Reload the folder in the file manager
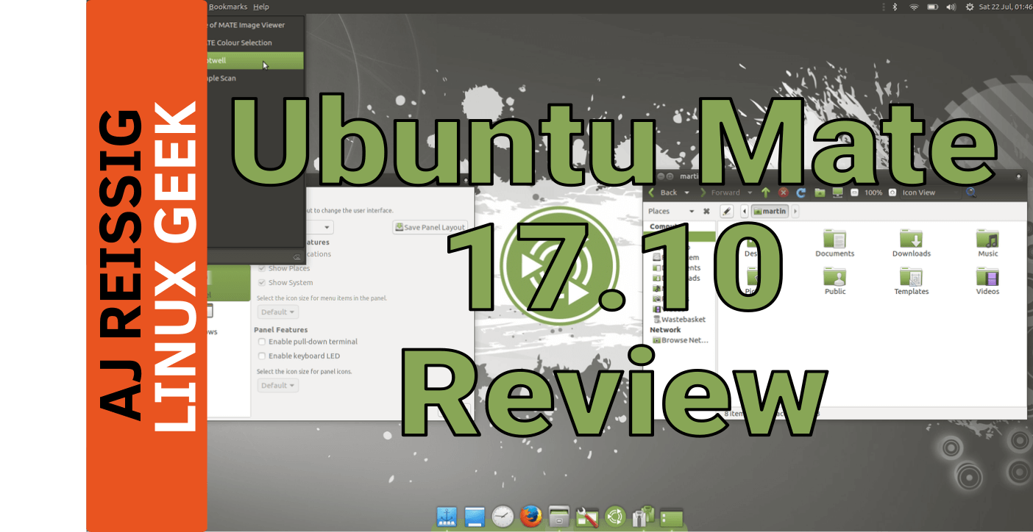The height and width of the screenshot is (532, 1033). pyautogui.click(x=801, y=193)
